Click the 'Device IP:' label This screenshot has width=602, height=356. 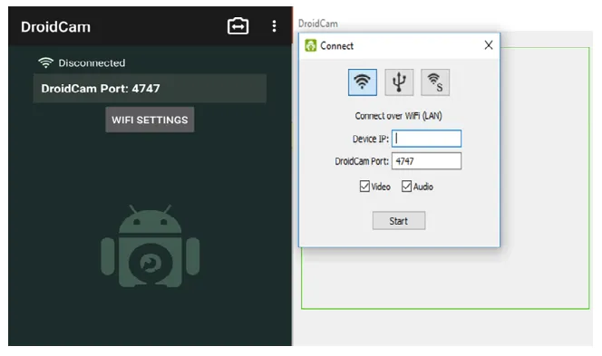click(x=371, y=139)
